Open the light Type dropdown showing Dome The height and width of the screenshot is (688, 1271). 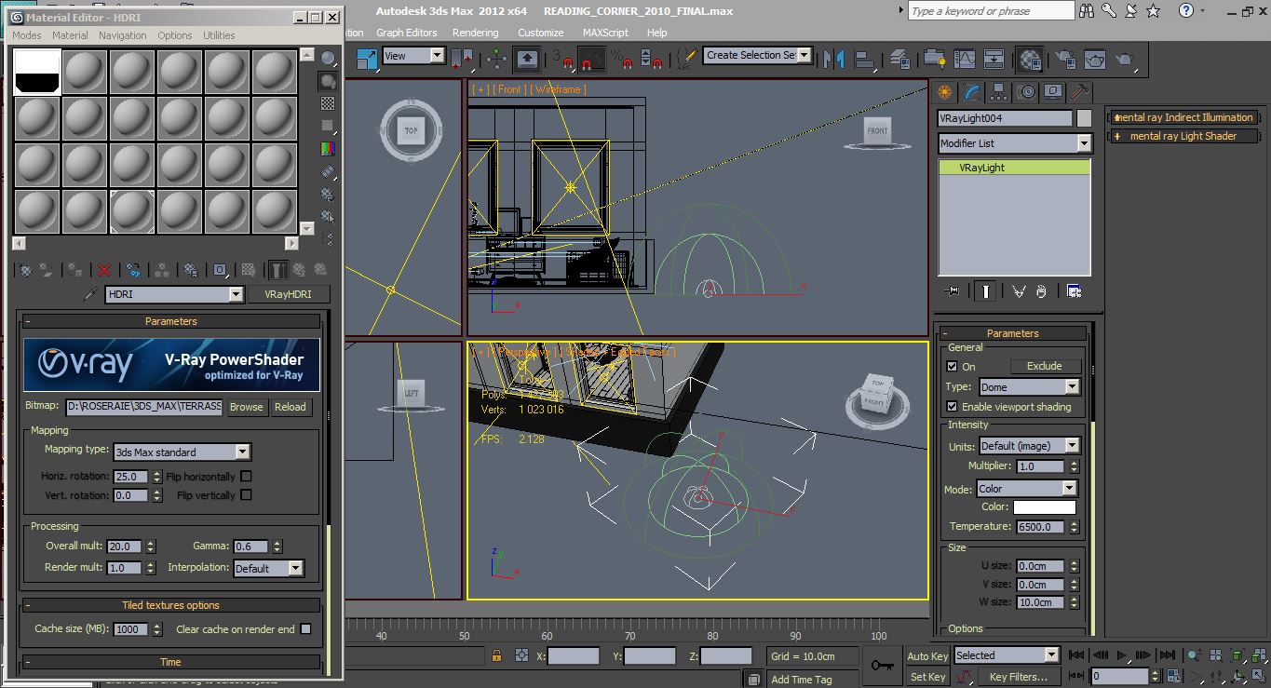coord(1029,386)
